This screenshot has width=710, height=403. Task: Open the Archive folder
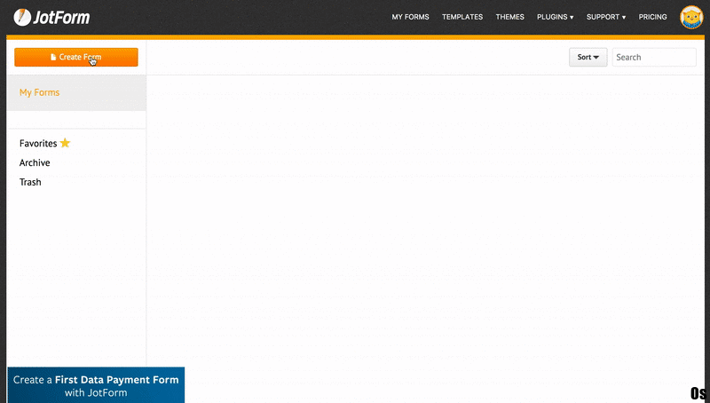coord(35,162)
